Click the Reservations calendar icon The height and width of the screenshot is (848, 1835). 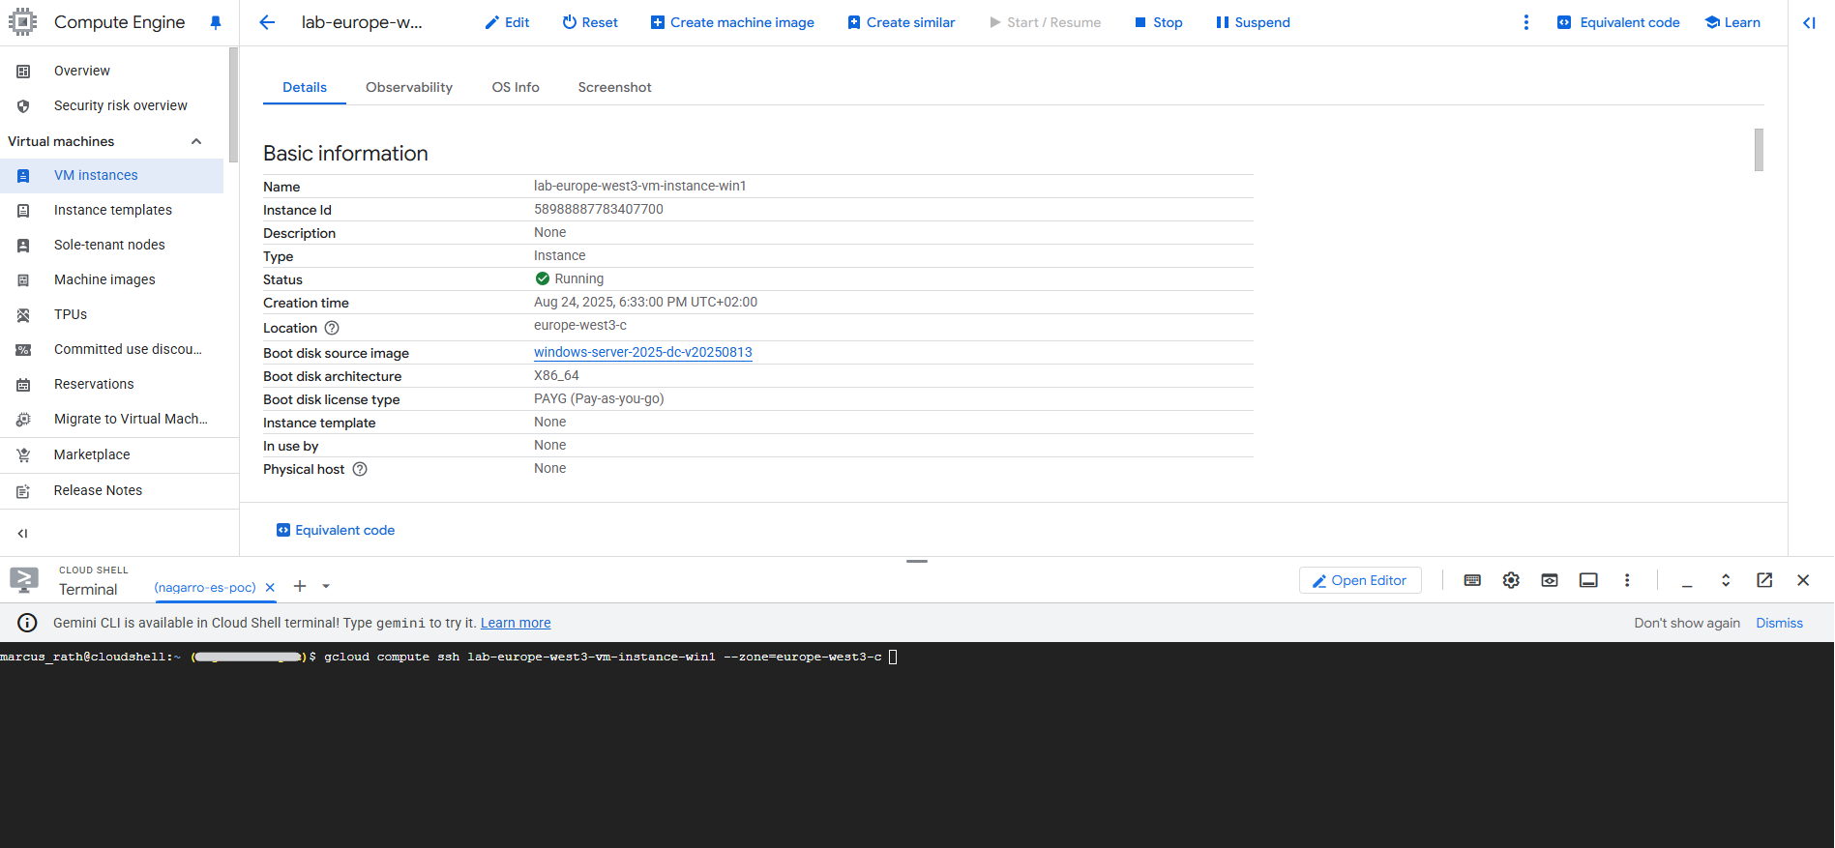point(23,384)
